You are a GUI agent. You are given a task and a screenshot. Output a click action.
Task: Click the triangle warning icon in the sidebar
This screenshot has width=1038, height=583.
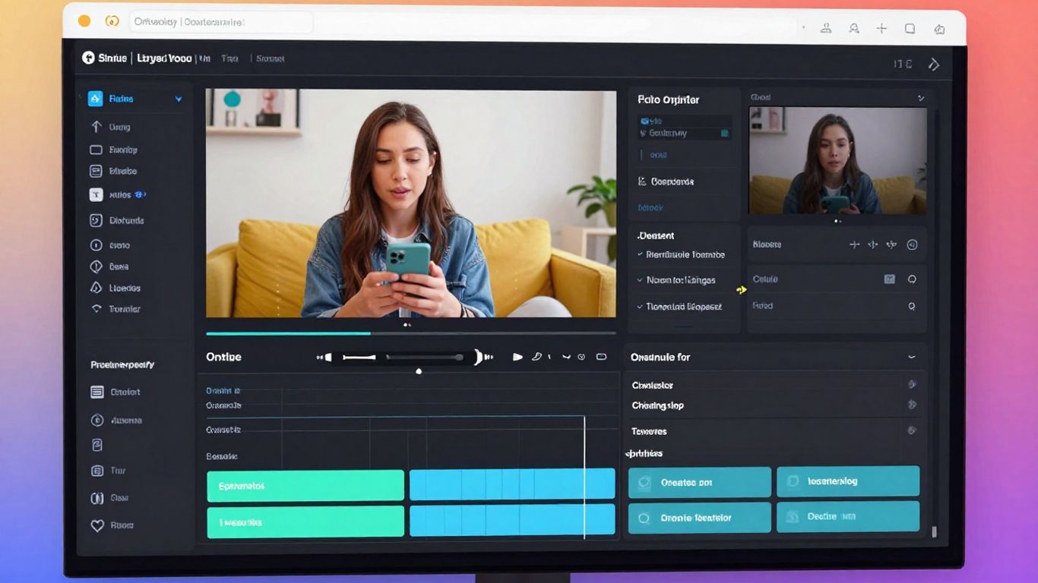(96, 288)
